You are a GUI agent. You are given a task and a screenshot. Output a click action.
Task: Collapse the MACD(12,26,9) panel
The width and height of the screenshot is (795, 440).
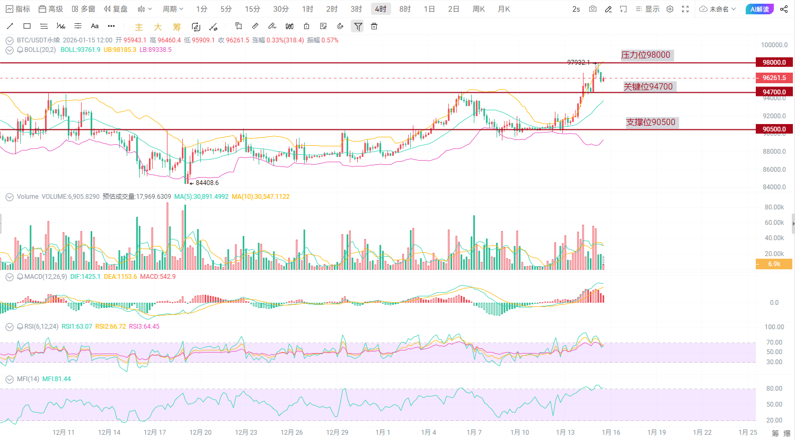pos(10,277)
